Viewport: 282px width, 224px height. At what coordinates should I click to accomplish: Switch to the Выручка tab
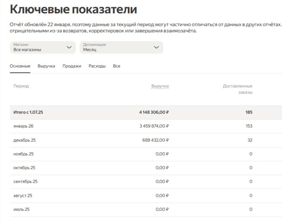pos(46,66)
